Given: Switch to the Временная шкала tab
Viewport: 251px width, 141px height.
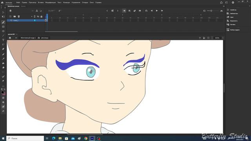Looking at the screenshot, I should click(13, 6).
